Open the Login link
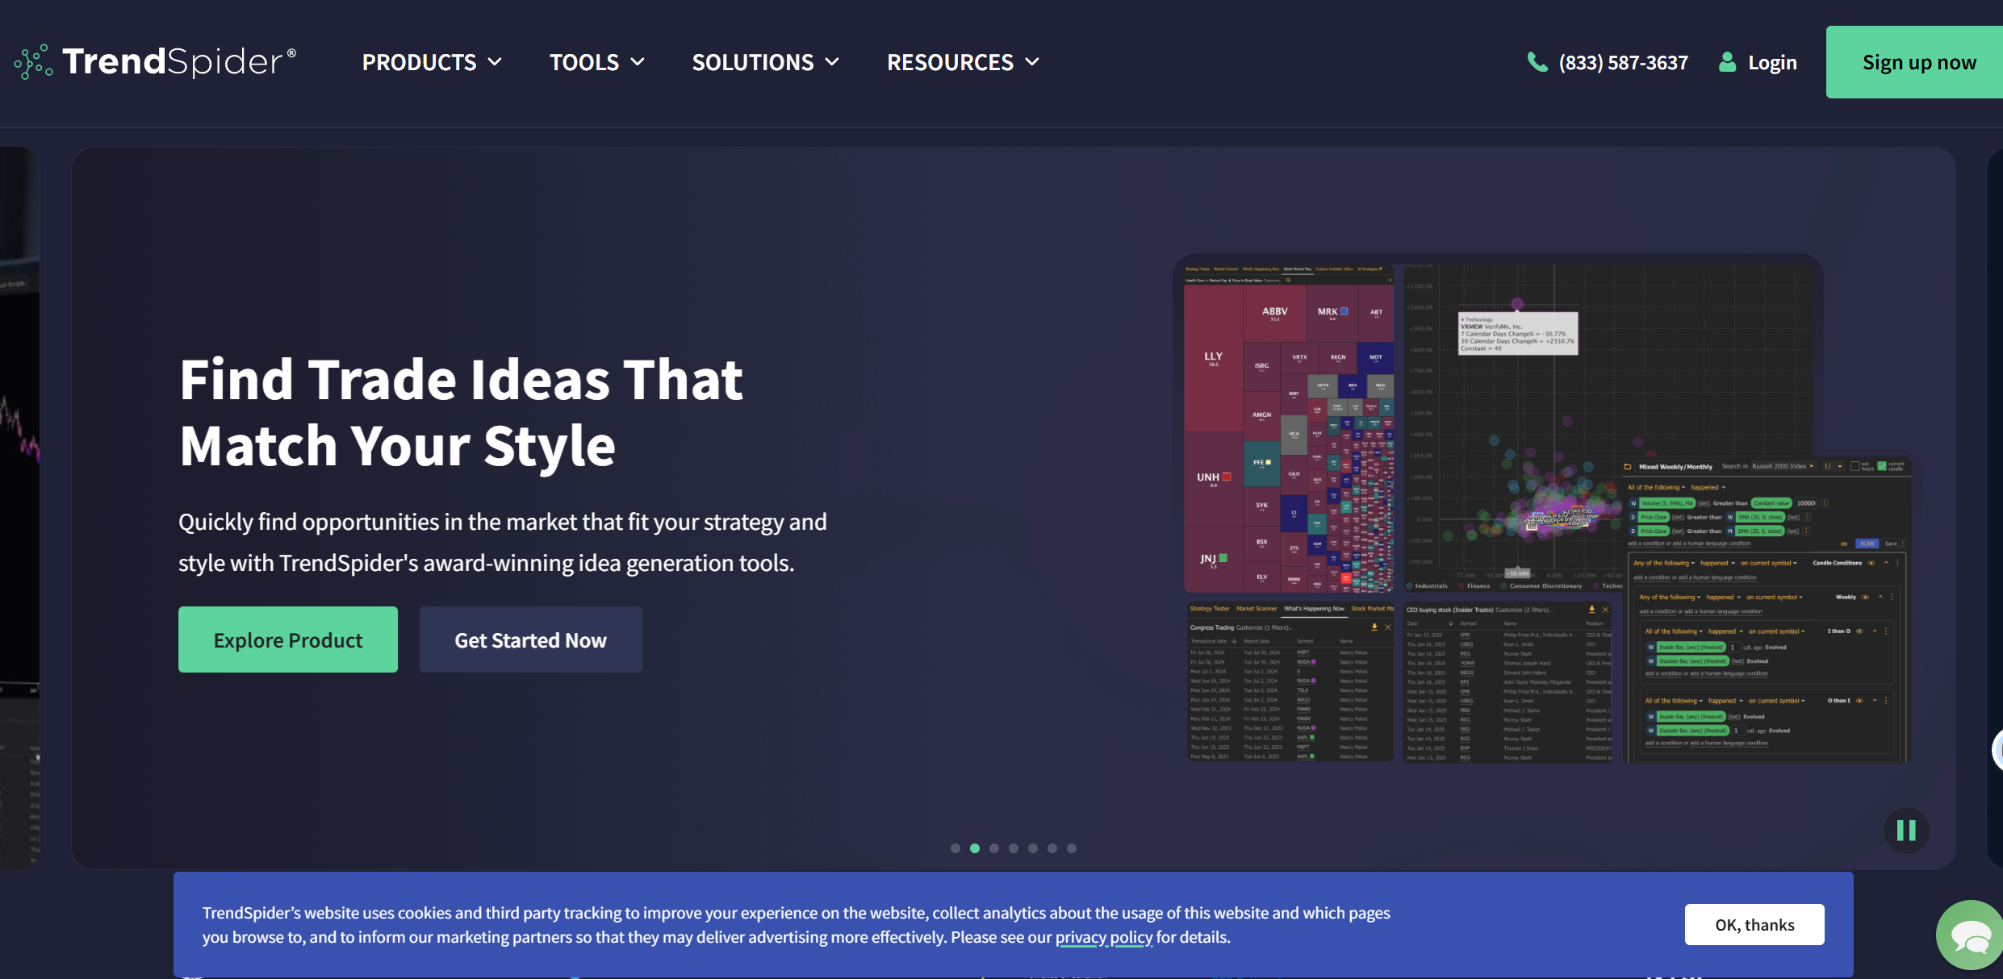This screenshot has width=2003, height=979. [1758, 62]
